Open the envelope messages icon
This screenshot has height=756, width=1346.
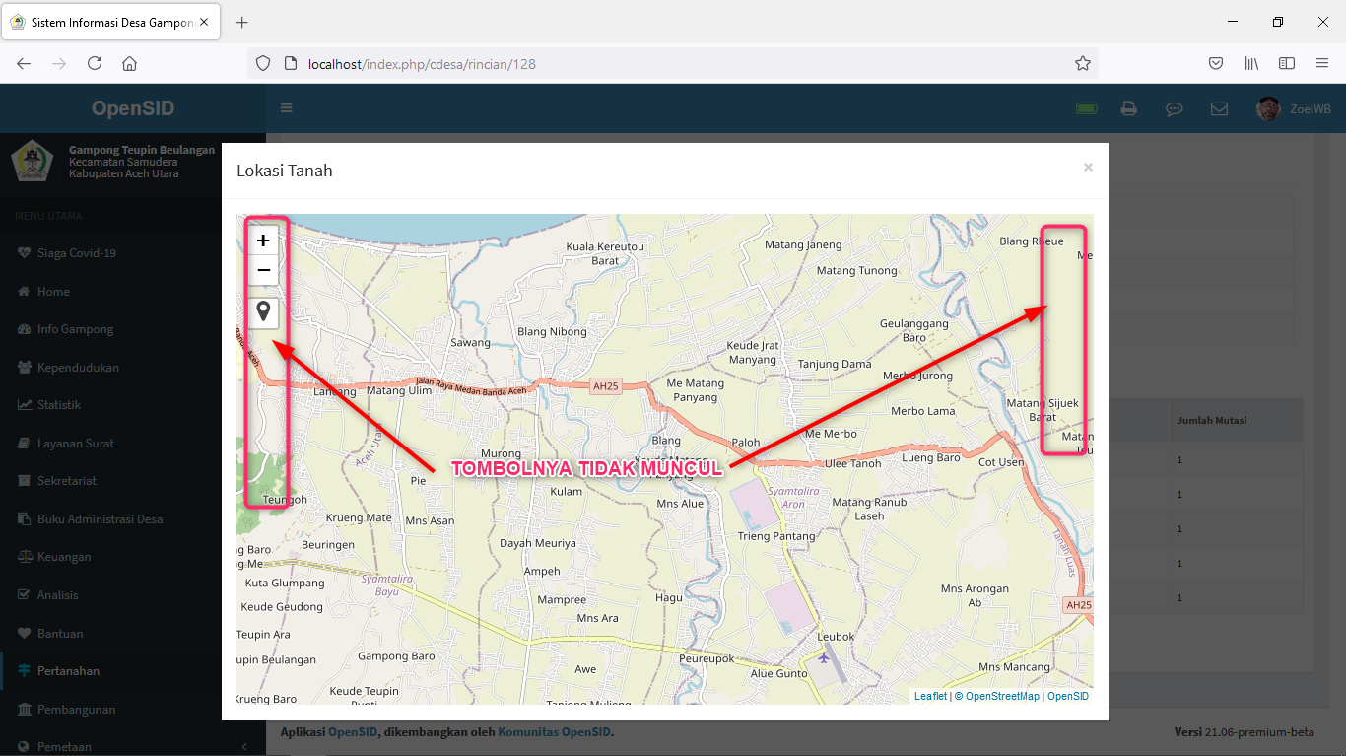pyautogui.click(x=1219, y=108)
